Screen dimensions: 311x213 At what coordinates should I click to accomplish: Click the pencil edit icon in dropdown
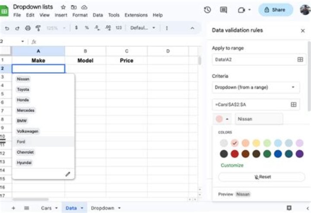coord(68,174)
